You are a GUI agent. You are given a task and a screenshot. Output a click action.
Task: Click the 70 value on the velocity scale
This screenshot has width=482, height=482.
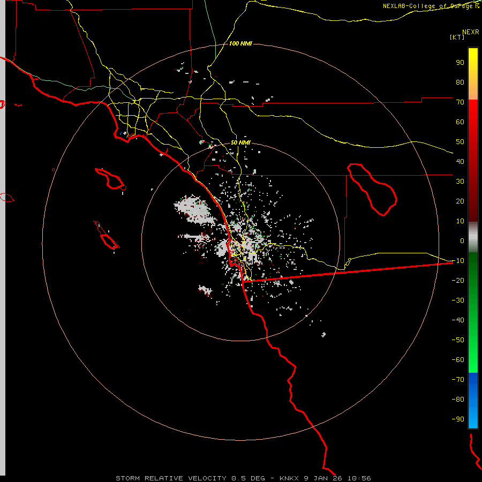(460, 102)
